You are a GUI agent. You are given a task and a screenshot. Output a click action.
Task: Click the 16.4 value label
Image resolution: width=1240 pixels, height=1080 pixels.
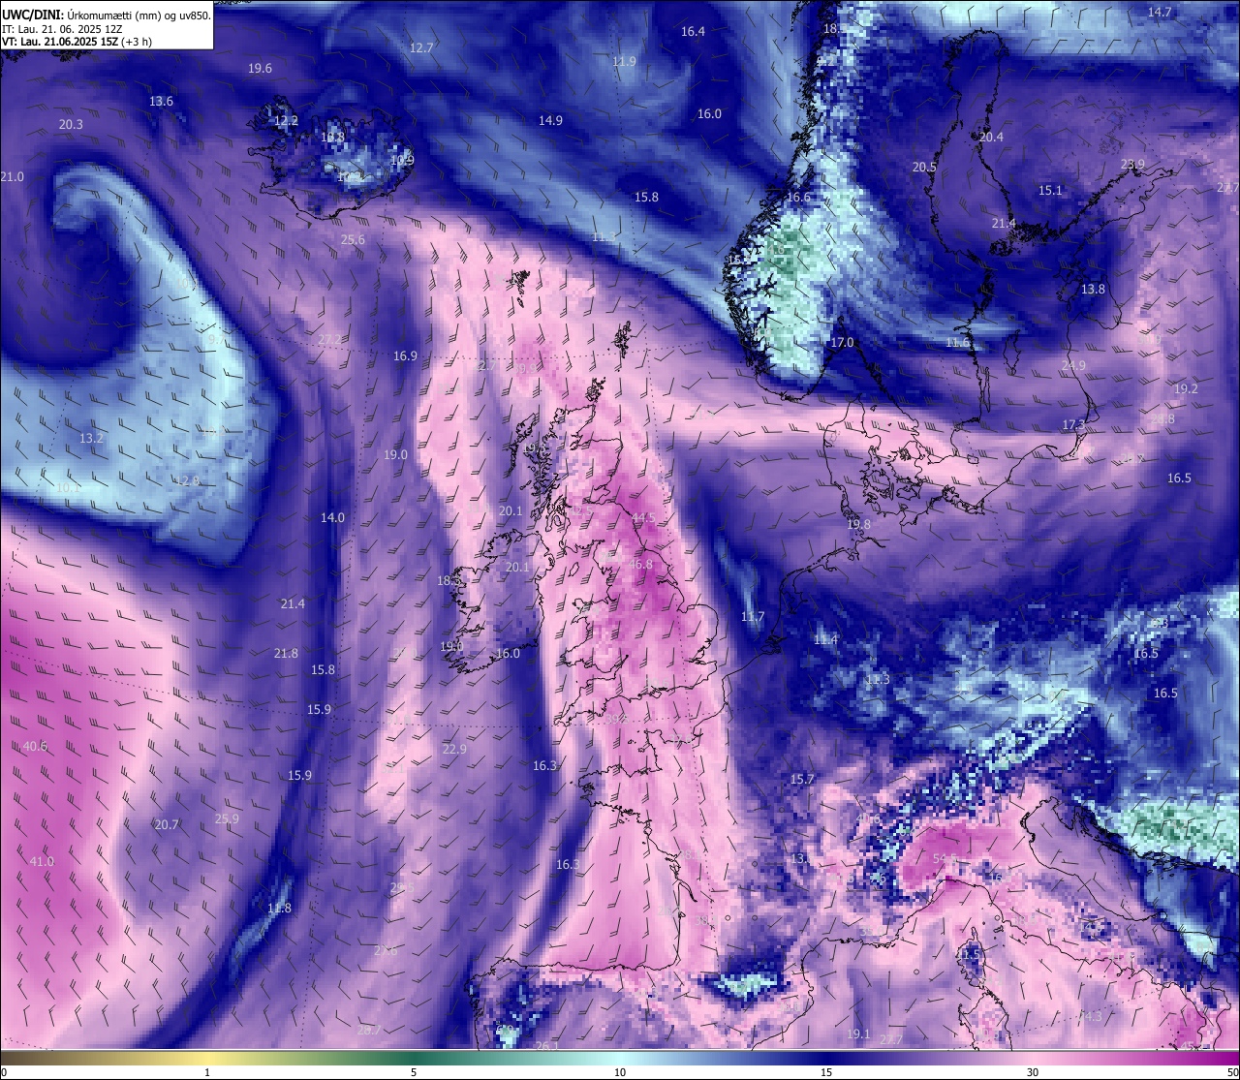click(x=693, y=31)
